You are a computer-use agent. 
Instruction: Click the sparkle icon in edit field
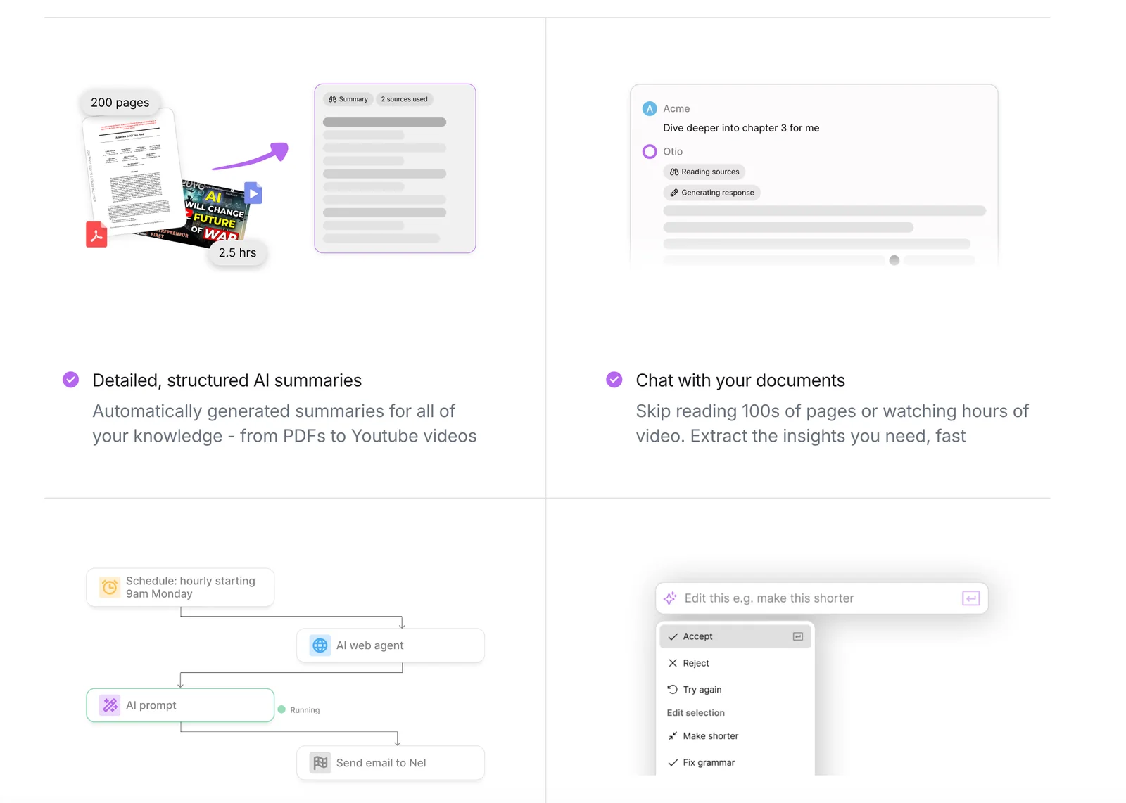670,598
